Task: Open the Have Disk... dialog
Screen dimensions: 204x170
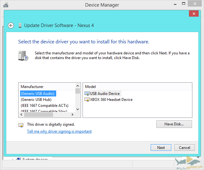Action: (174, 124)
